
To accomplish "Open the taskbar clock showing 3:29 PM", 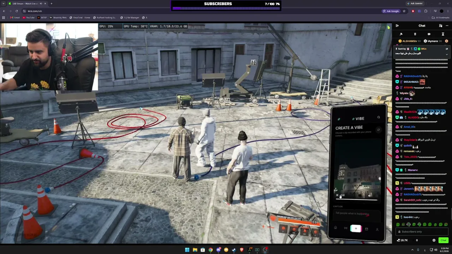I will [445, 250].
